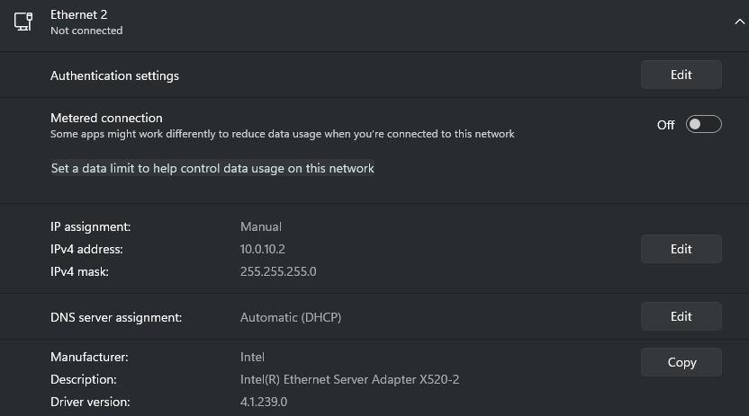Copy the adapter properties
Viewport: 749px width, 416px height.
tap(681, 363)
